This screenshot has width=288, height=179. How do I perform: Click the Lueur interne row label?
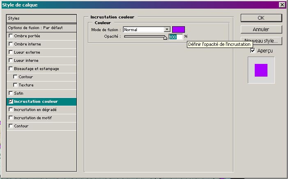pyautogui.click(x=26, y=61)
